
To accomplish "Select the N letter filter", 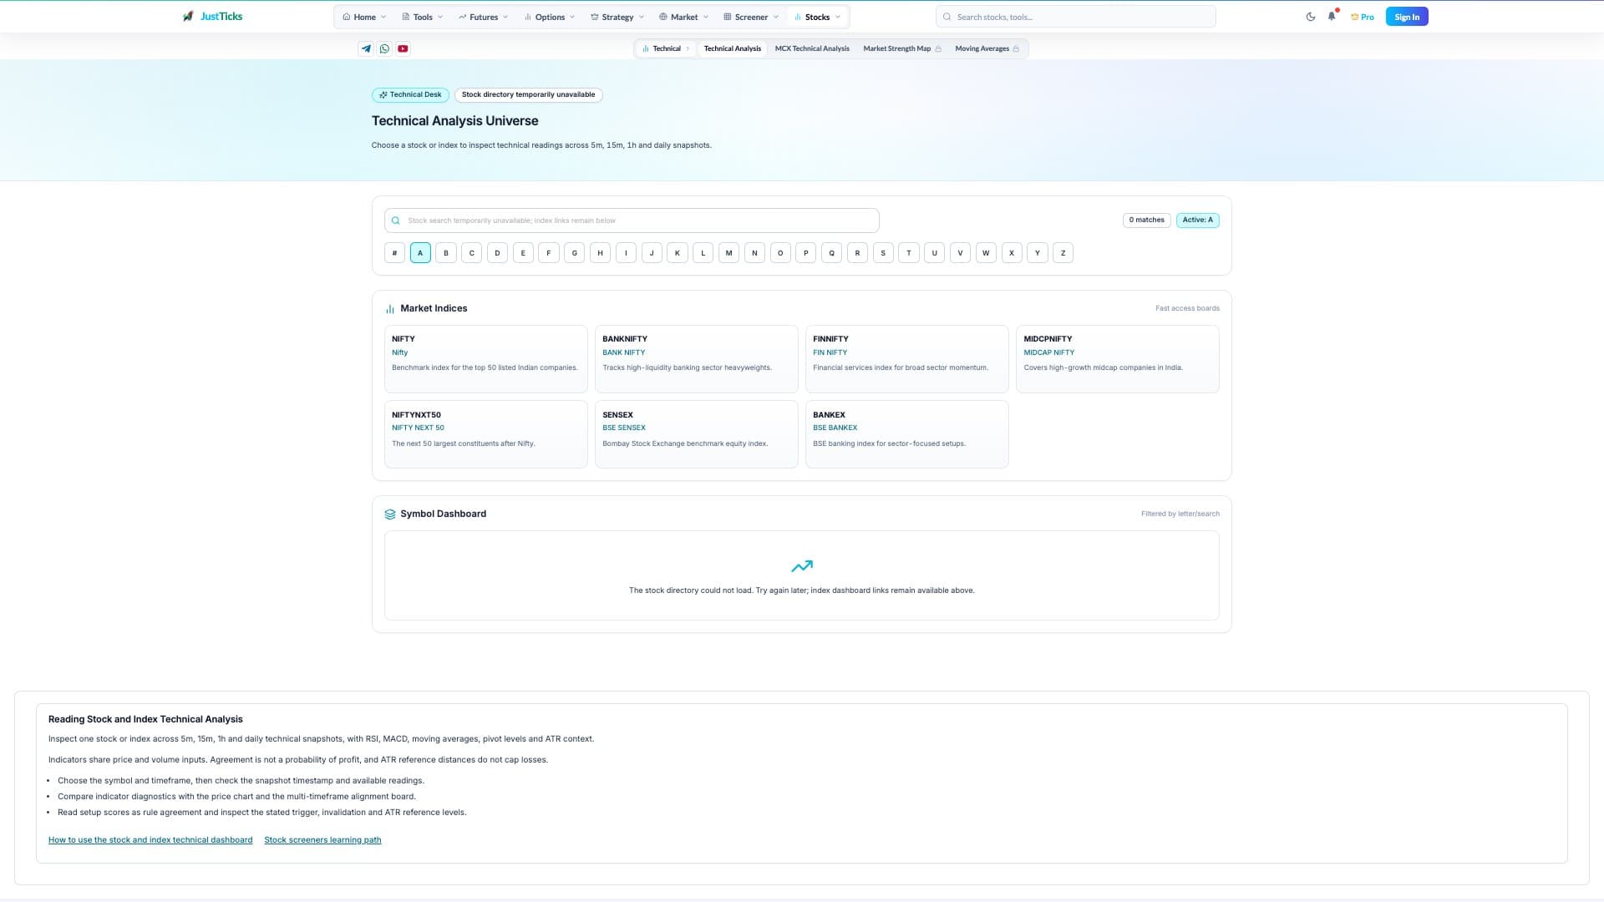I will [x=754, y=253].
